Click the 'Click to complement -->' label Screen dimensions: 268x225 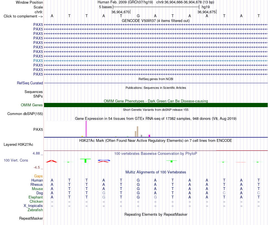tap(23, 16)
